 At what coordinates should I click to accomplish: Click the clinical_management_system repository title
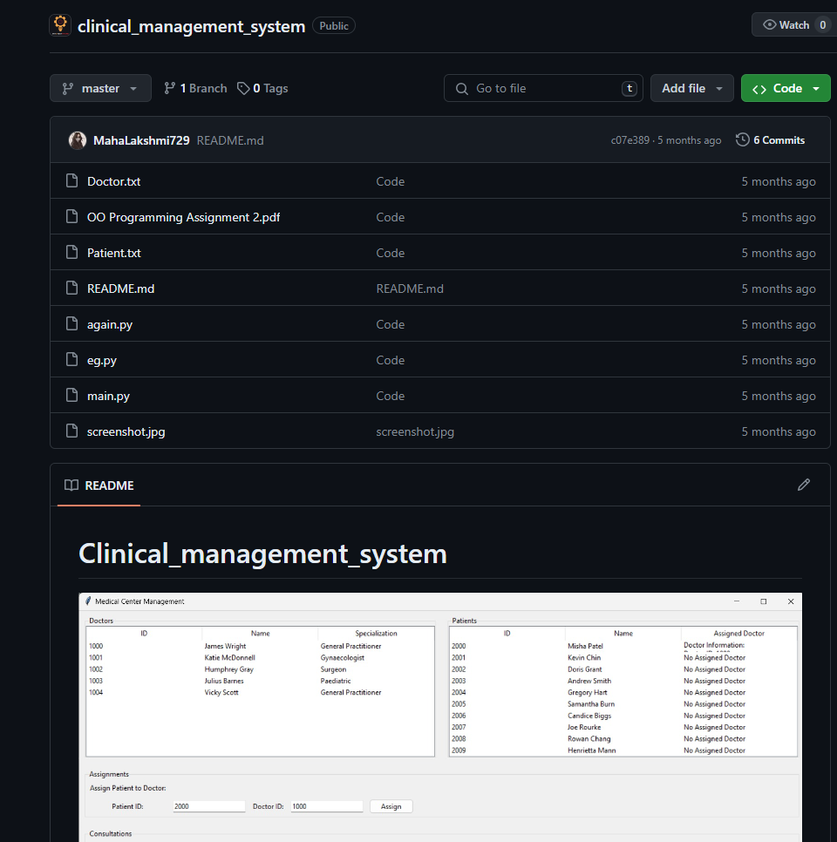191,26
